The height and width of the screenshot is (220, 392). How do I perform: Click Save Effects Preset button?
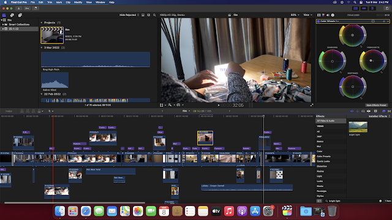tap(376, 105)
